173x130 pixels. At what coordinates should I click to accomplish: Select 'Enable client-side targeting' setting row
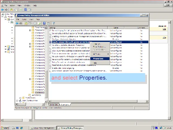[99, 68]
